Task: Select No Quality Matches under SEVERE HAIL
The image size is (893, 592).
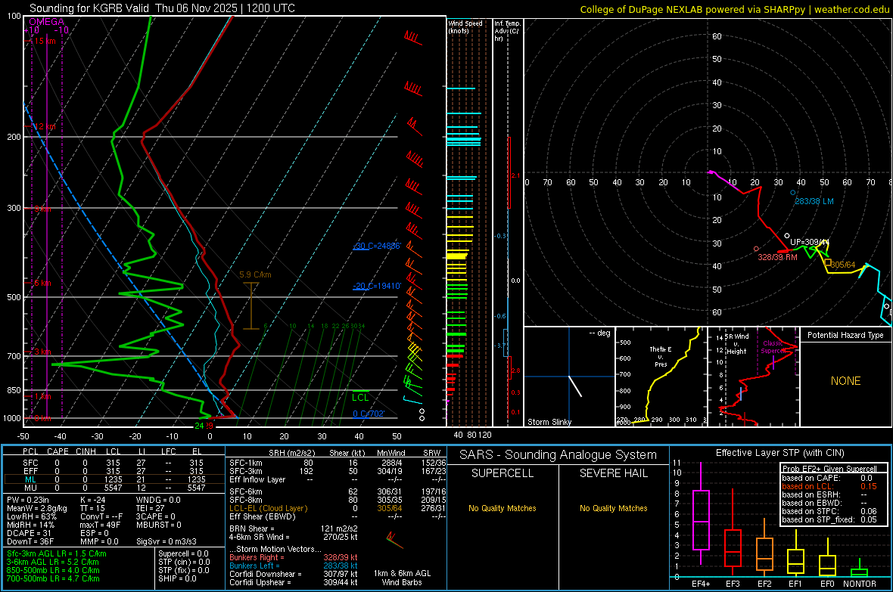Action: tap(613, 508)
